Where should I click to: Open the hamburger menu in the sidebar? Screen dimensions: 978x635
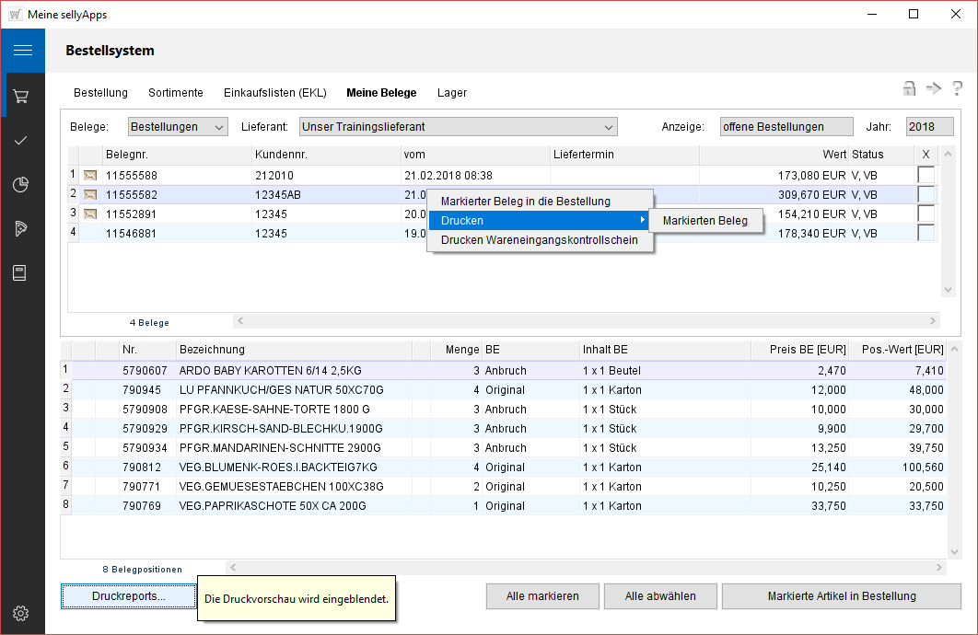coord(22,51)
